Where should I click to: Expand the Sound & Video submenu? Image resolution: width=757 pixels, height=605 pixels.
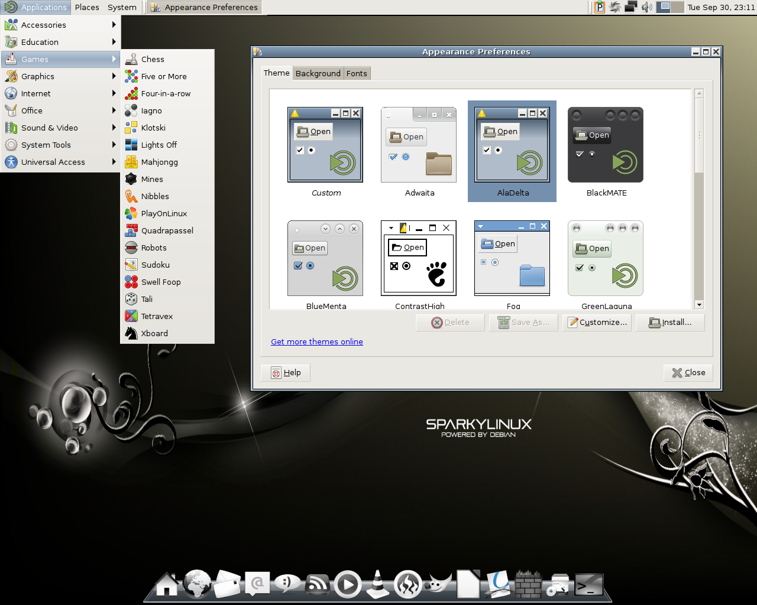60,128
